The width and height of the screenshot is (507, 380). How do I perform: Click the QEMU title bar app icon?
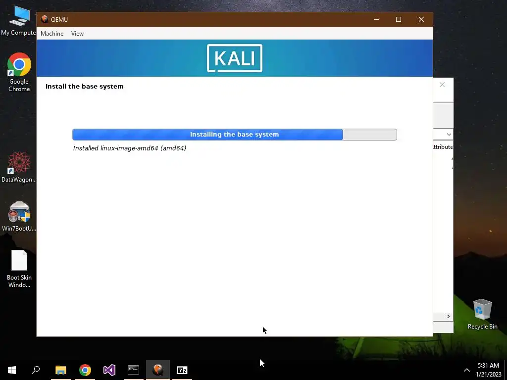click(45, 19)
